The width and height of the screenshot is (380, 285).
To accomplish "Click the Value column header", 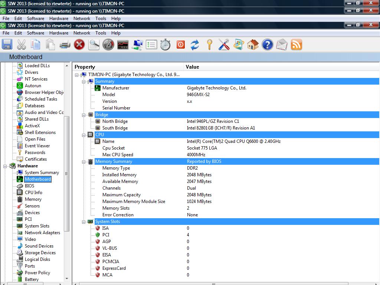I will tap(282, 67).
